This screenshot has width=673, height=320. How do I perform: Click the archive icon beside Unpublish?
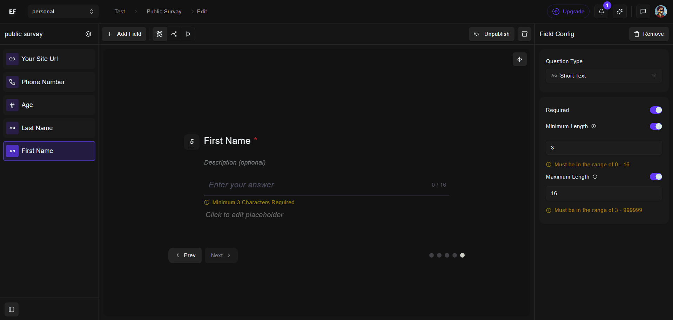pos(524,34)
